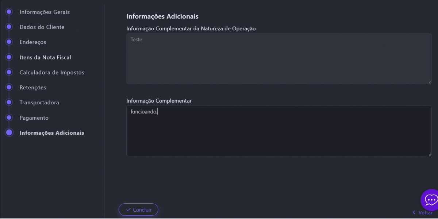Open the purple chat support bubble
Viewport: 438px width, 219px height.
430,200
